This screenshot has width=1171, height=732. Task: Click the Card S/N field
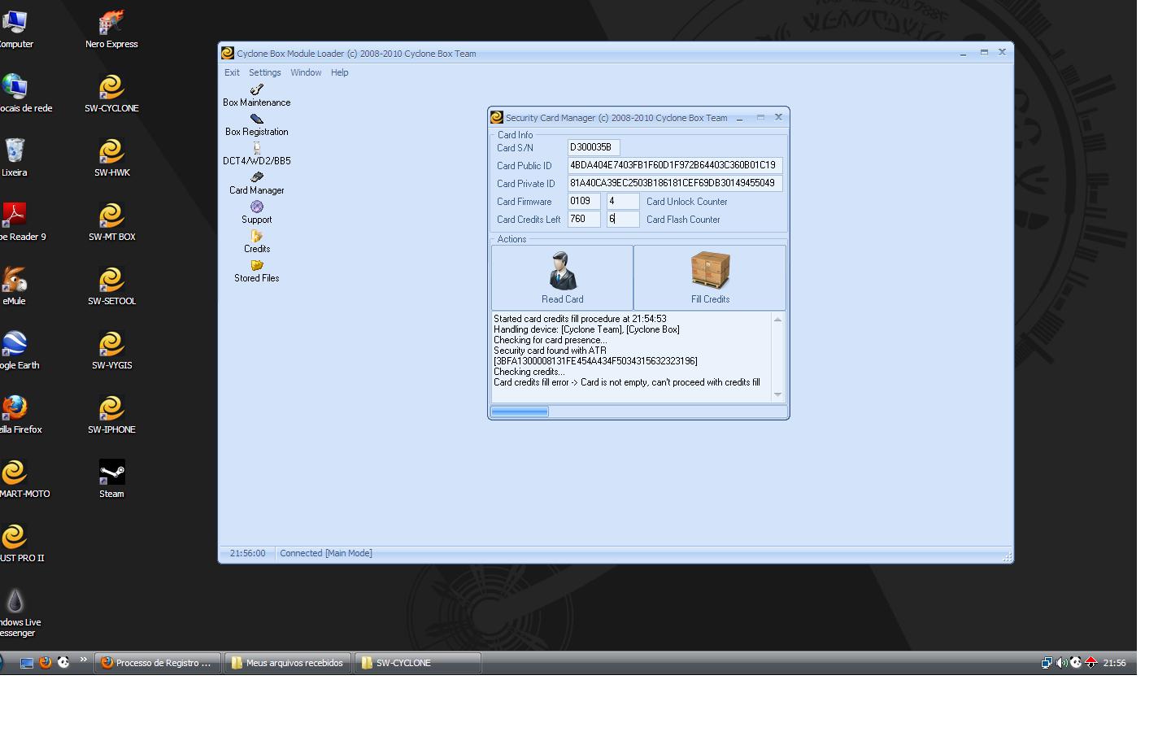click(594, 147)
